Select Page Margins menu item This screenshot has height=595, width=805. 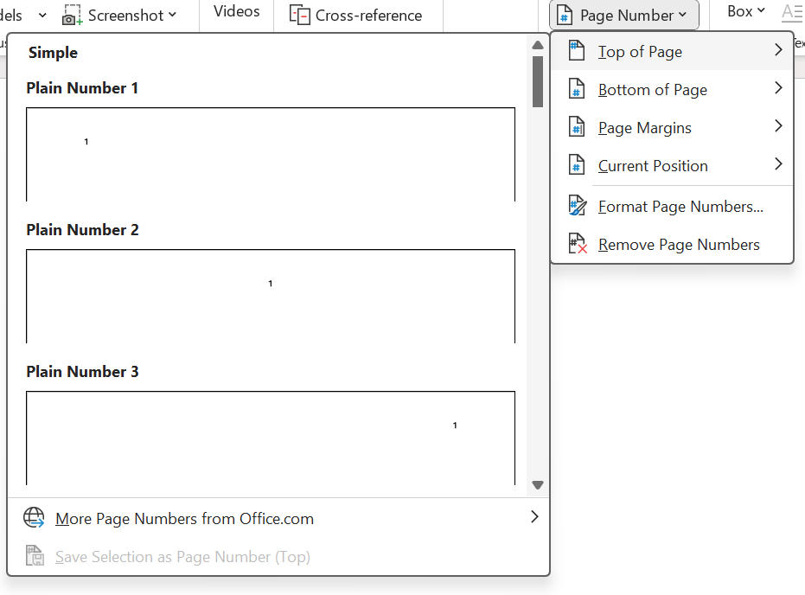pos(672,127)
